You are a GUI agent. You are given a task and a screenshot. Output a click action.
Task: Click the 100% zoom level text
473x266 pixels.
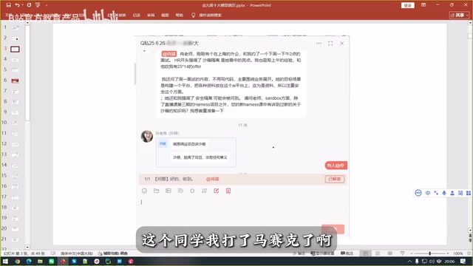457,253
